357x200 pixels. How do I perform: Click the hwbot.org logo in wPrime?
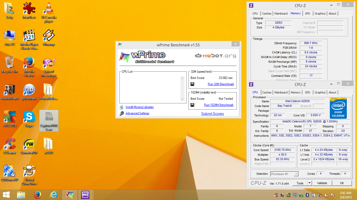click(x=215, y=55)
